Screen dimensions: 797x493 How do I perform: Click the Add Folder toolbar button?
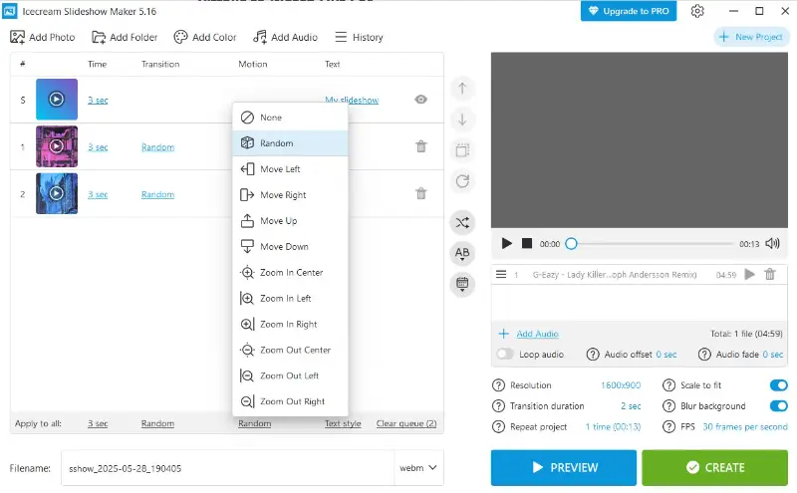pyautogui.click(x=125, y=37)
